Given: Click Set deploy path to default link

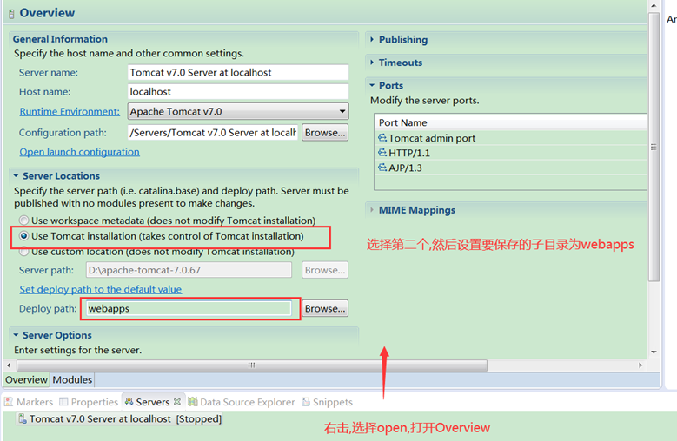Looking at the screenshot, I should pyautogui.click(x=101, y=289).
